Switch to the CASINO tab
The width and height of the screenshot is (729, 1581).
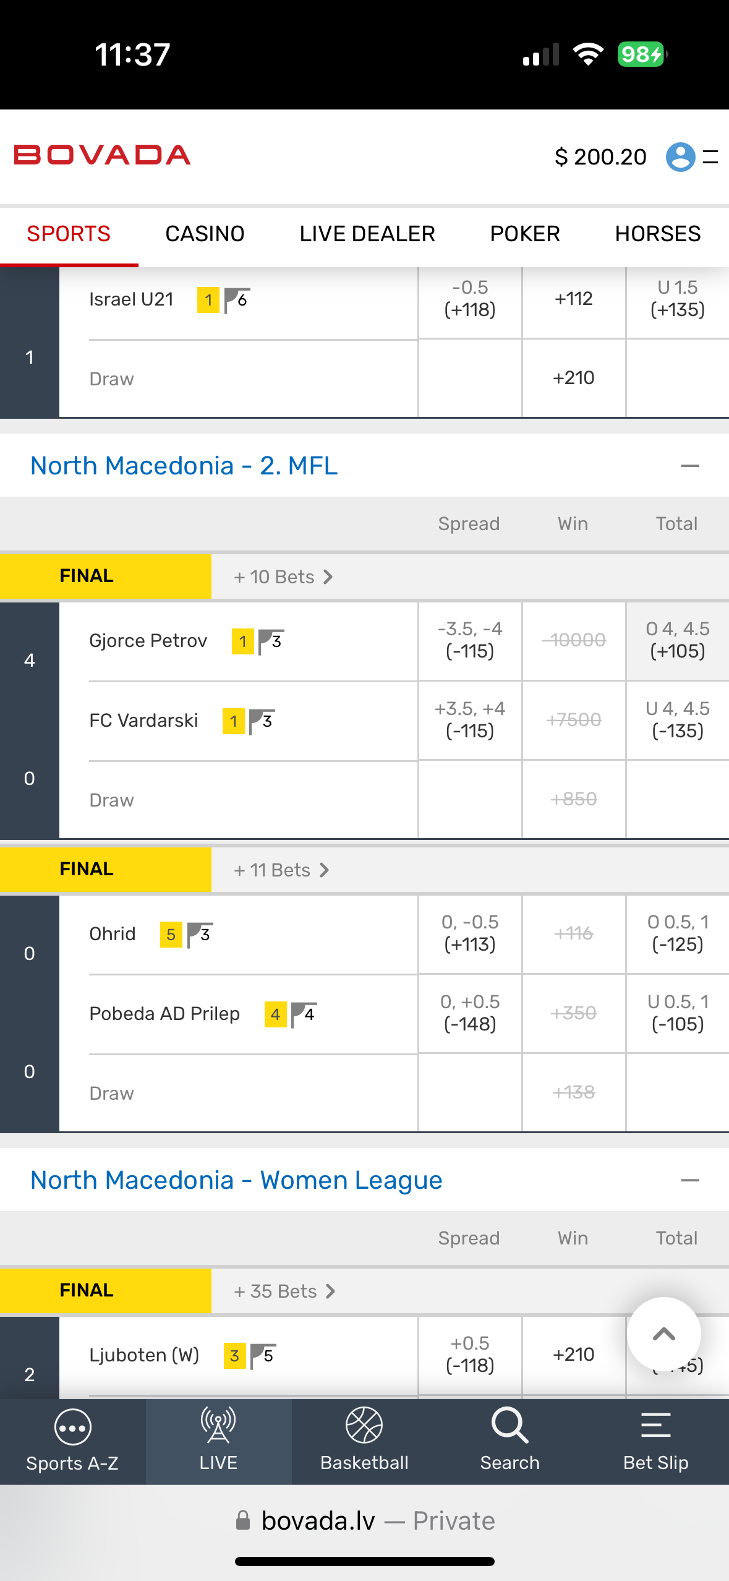click(x=205, y=234)
